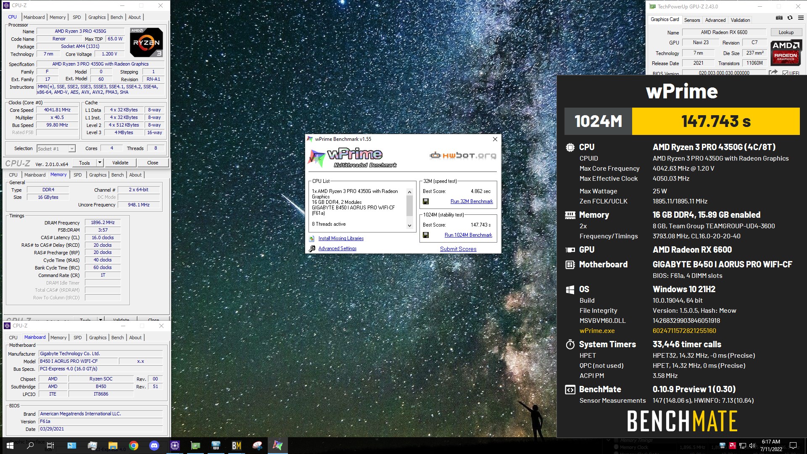Run the 1024M Benchmark in wPrime

(468, 235)
